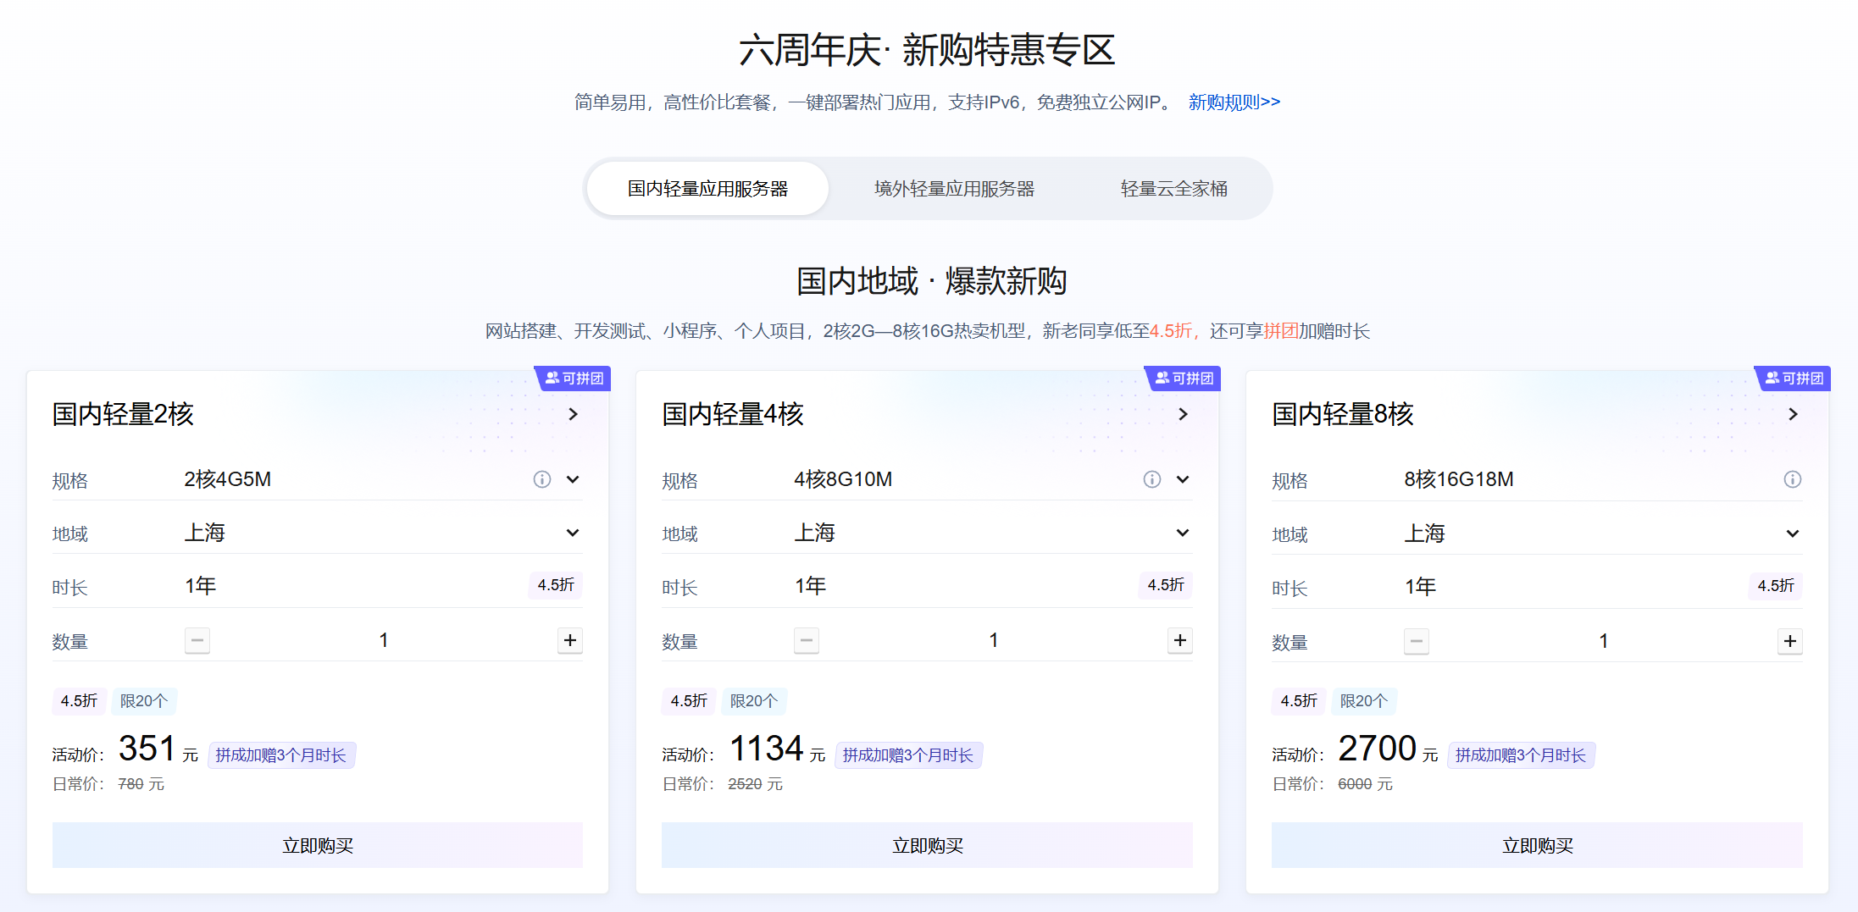Click 国内地域 · 爆款新购 heading
Viewport: 1858px width, 912px height.
[931, 281]
